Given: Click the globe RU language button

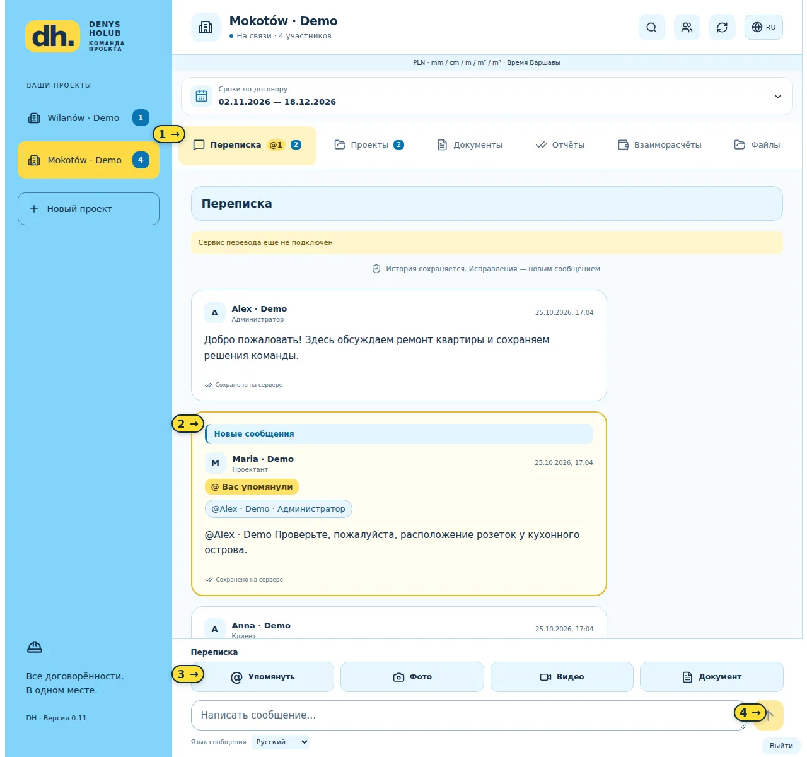Looking at the screenshot, I should point(763,27).
